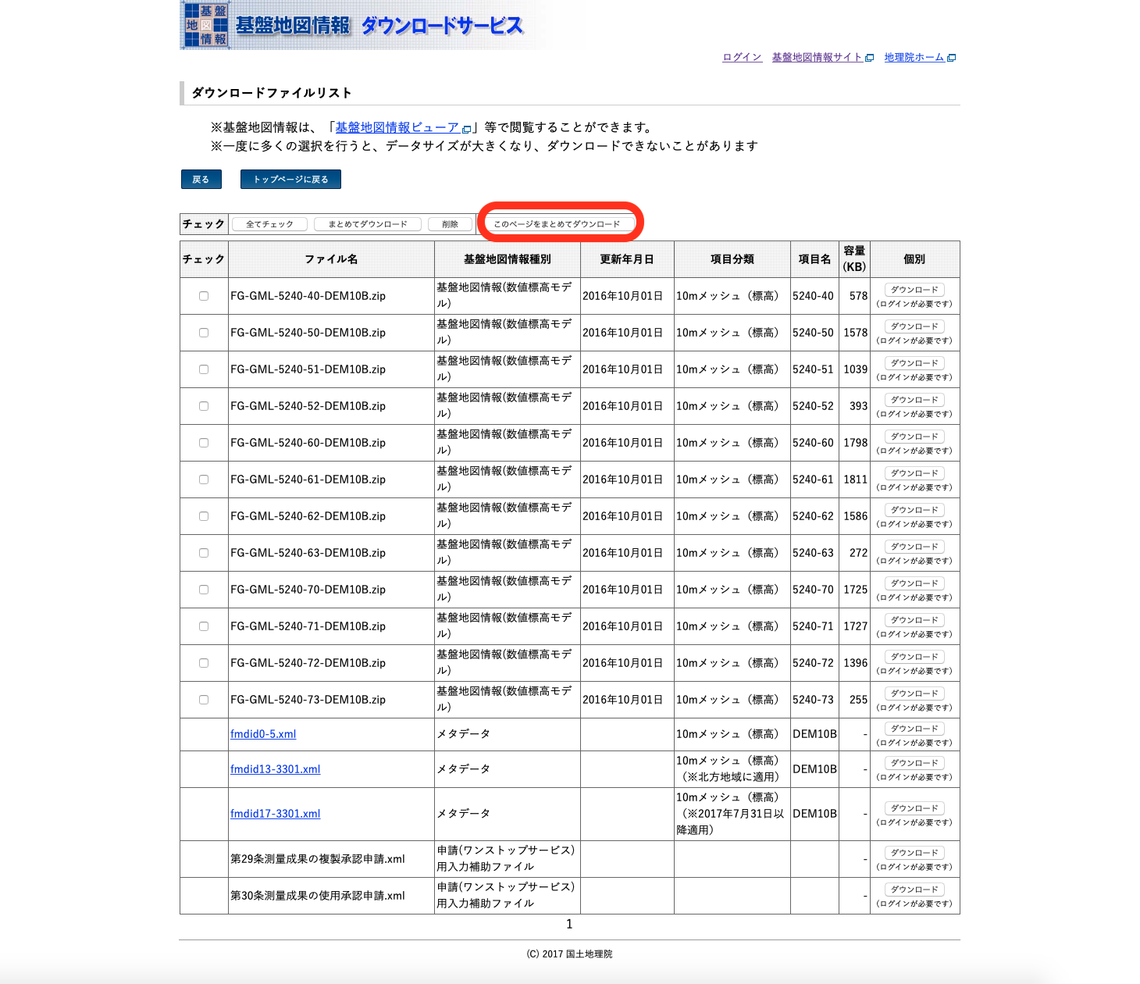Viewport: 1140px width, 984px height.
Task: Click the 地理院ホーム link
Action: (915, 56)
